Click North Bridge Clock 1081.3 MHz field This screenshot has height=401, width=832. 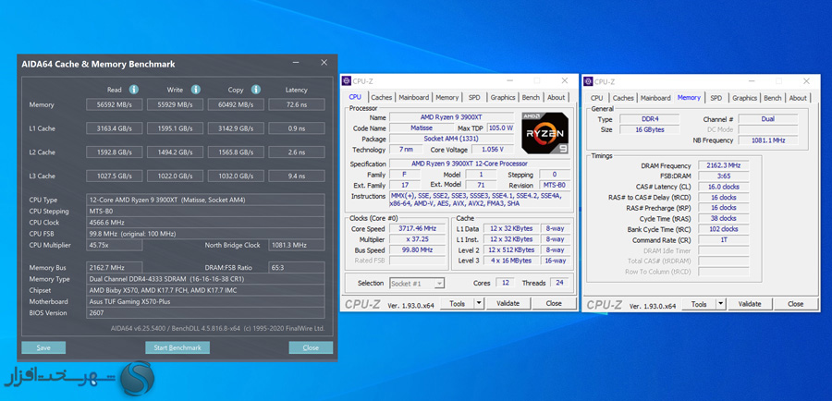click(x=297, y=245)
